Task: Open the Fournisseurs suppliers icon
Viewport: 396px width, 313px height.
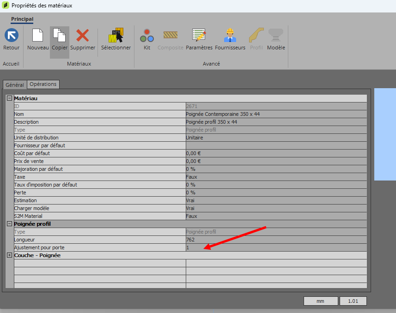Action: (230, 36)
